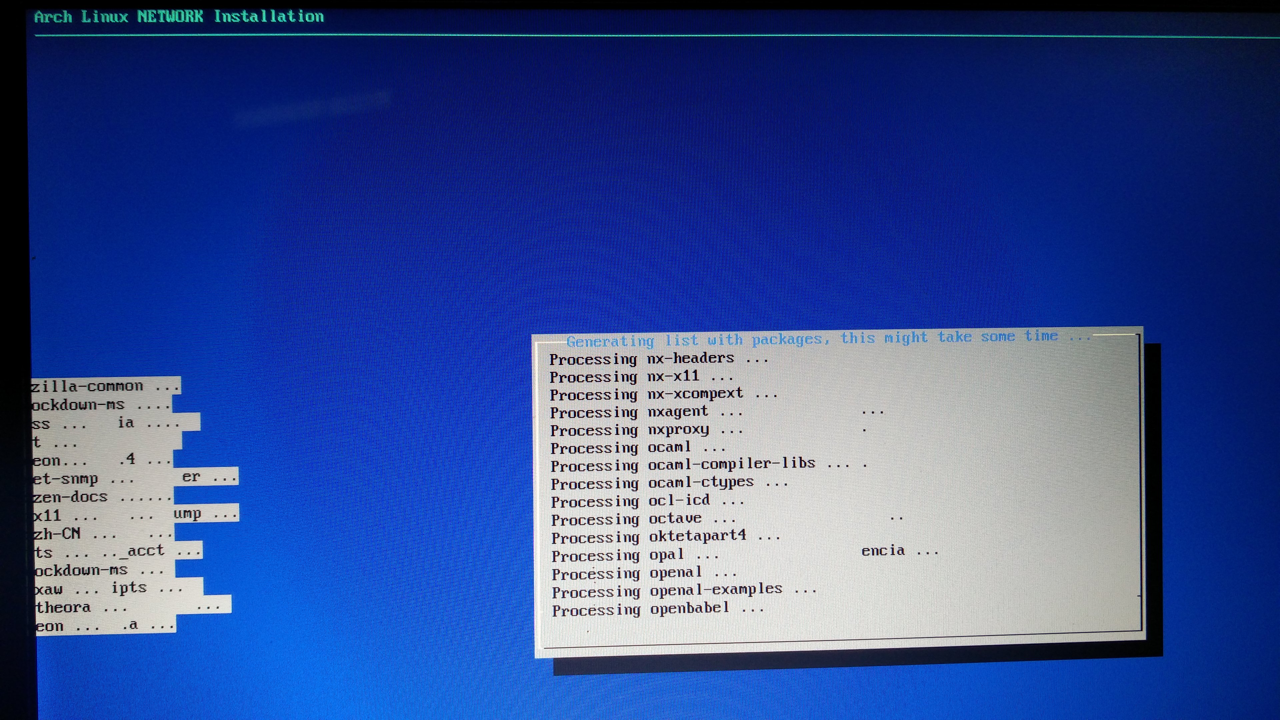This screenshot has height=720, width=1280.
Task: Select the 'Processing ocl-icd ...' line
Action: (x=648, y=501)
